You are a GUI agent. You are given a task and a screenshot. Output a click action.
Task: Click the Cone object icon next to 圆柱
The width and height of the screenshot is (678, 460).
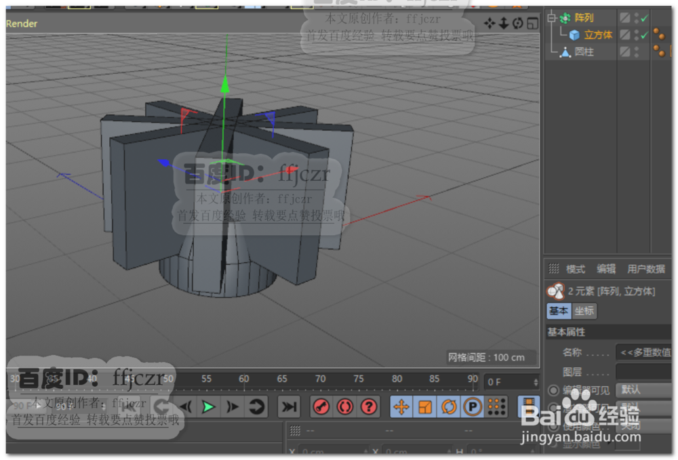(x=565, y=52)
